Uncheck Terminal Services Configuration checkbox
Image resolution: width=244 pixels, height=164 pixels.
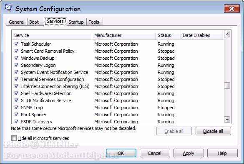[16, 79]
